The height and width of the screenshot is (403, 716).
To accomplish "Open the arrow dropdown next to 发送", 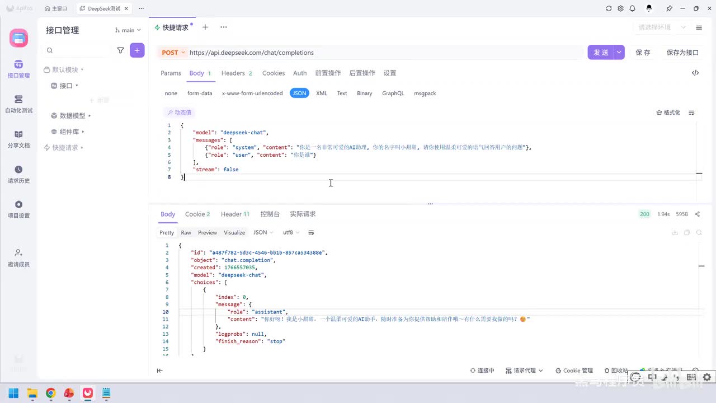I will click(619, 52).
